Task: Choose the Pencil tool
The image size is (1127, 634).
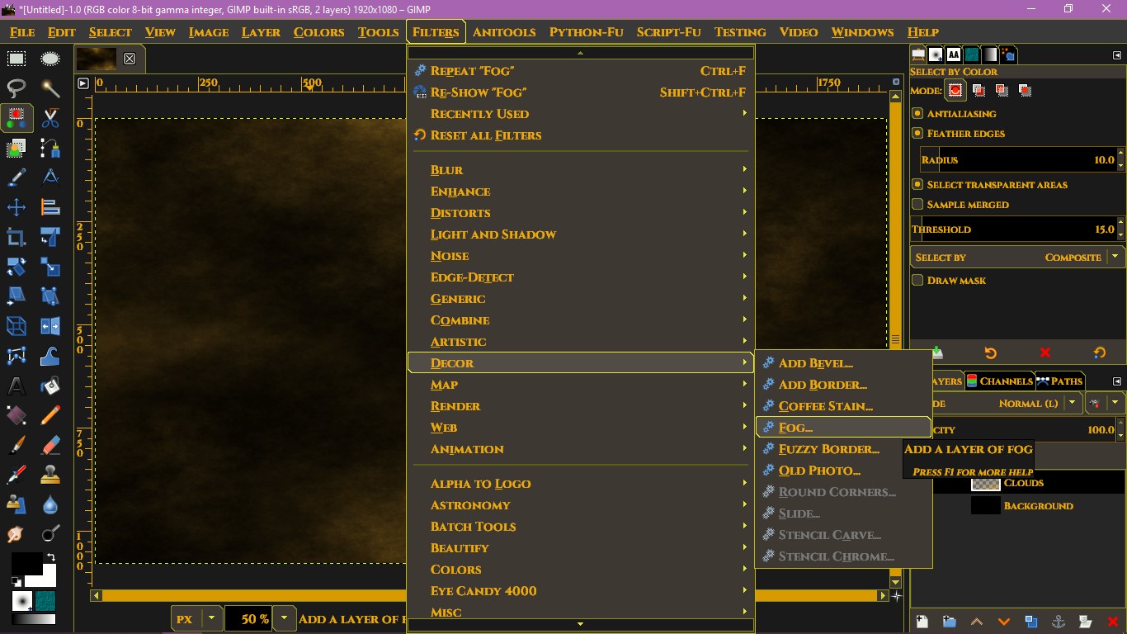Action: coord(50,415)
